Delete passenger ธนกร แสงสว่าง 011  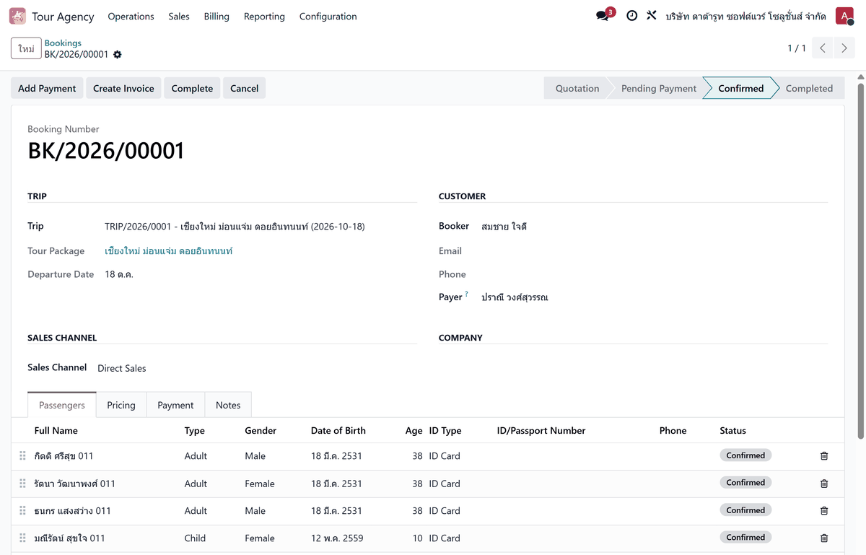coord(824,511)
